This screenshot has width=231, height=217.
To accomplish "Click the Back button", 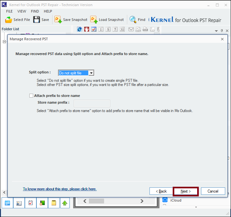I will pos(161,191).
